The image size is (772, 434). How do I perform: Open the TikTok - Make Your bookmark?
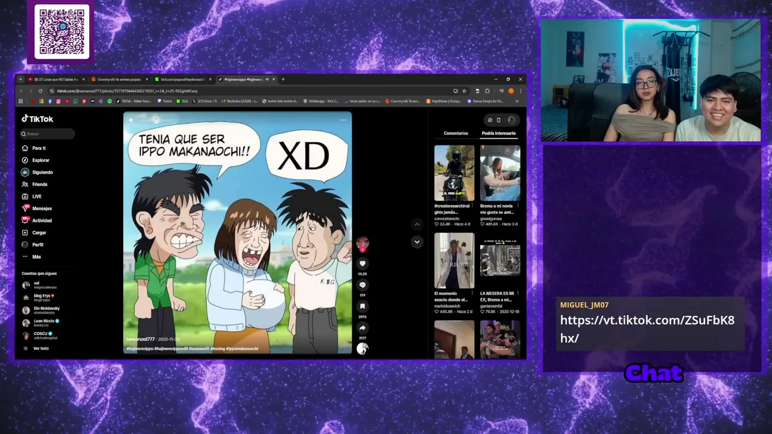pos(135,101)
